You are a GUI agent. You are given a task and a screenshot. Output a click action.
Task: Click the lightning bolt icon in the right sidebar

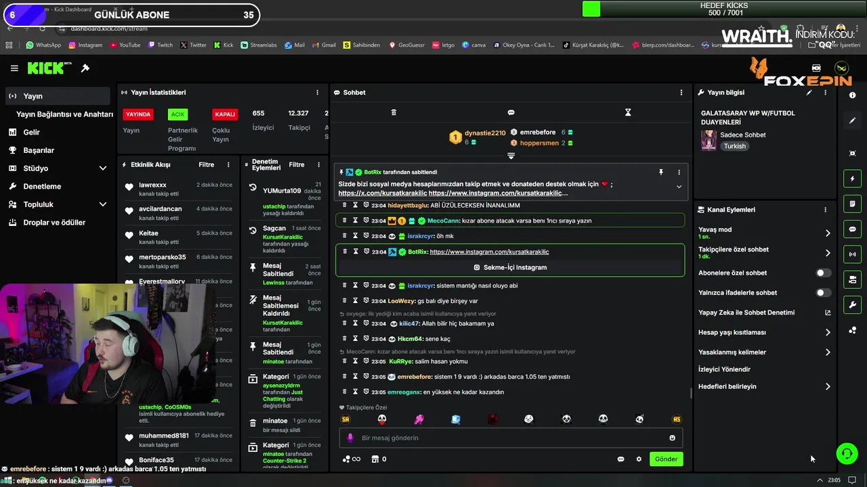point(852,179)
